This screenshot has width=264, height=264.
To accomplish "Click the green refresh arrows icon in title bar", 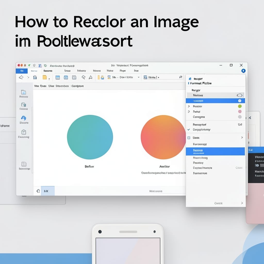I will 45,65.
